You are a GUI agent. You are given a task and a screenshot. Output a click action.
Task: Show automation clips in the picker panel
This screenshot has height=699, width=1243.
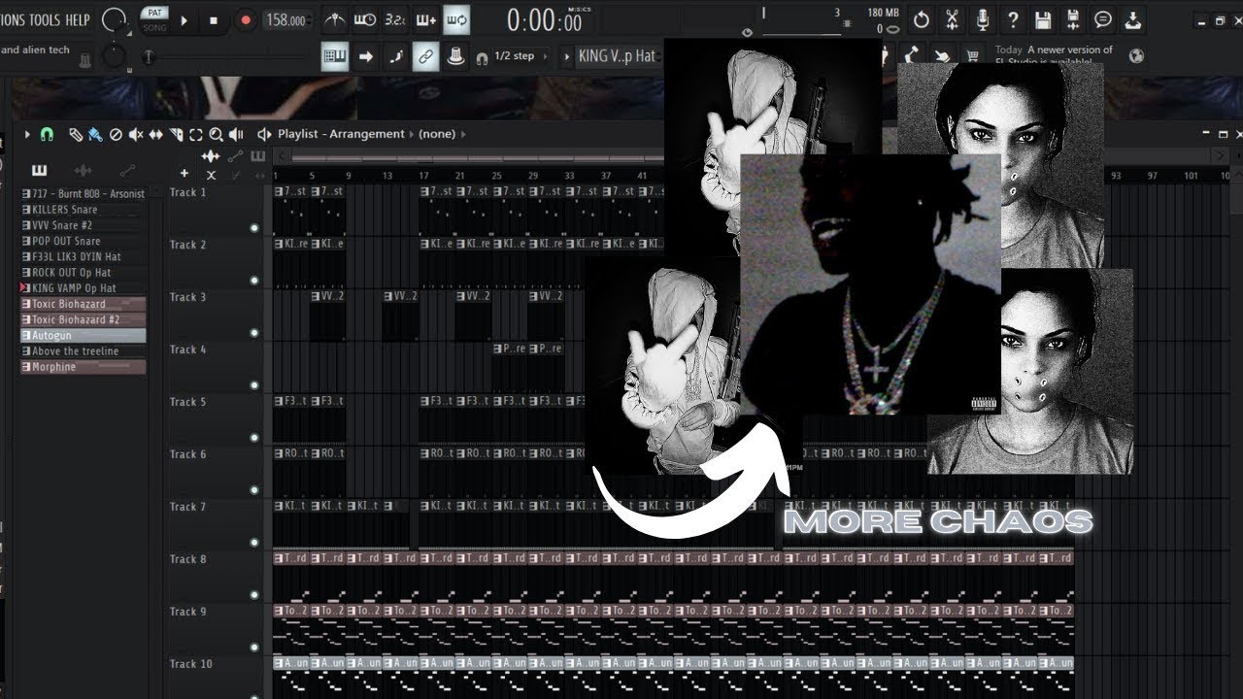[x=127, y=171]
